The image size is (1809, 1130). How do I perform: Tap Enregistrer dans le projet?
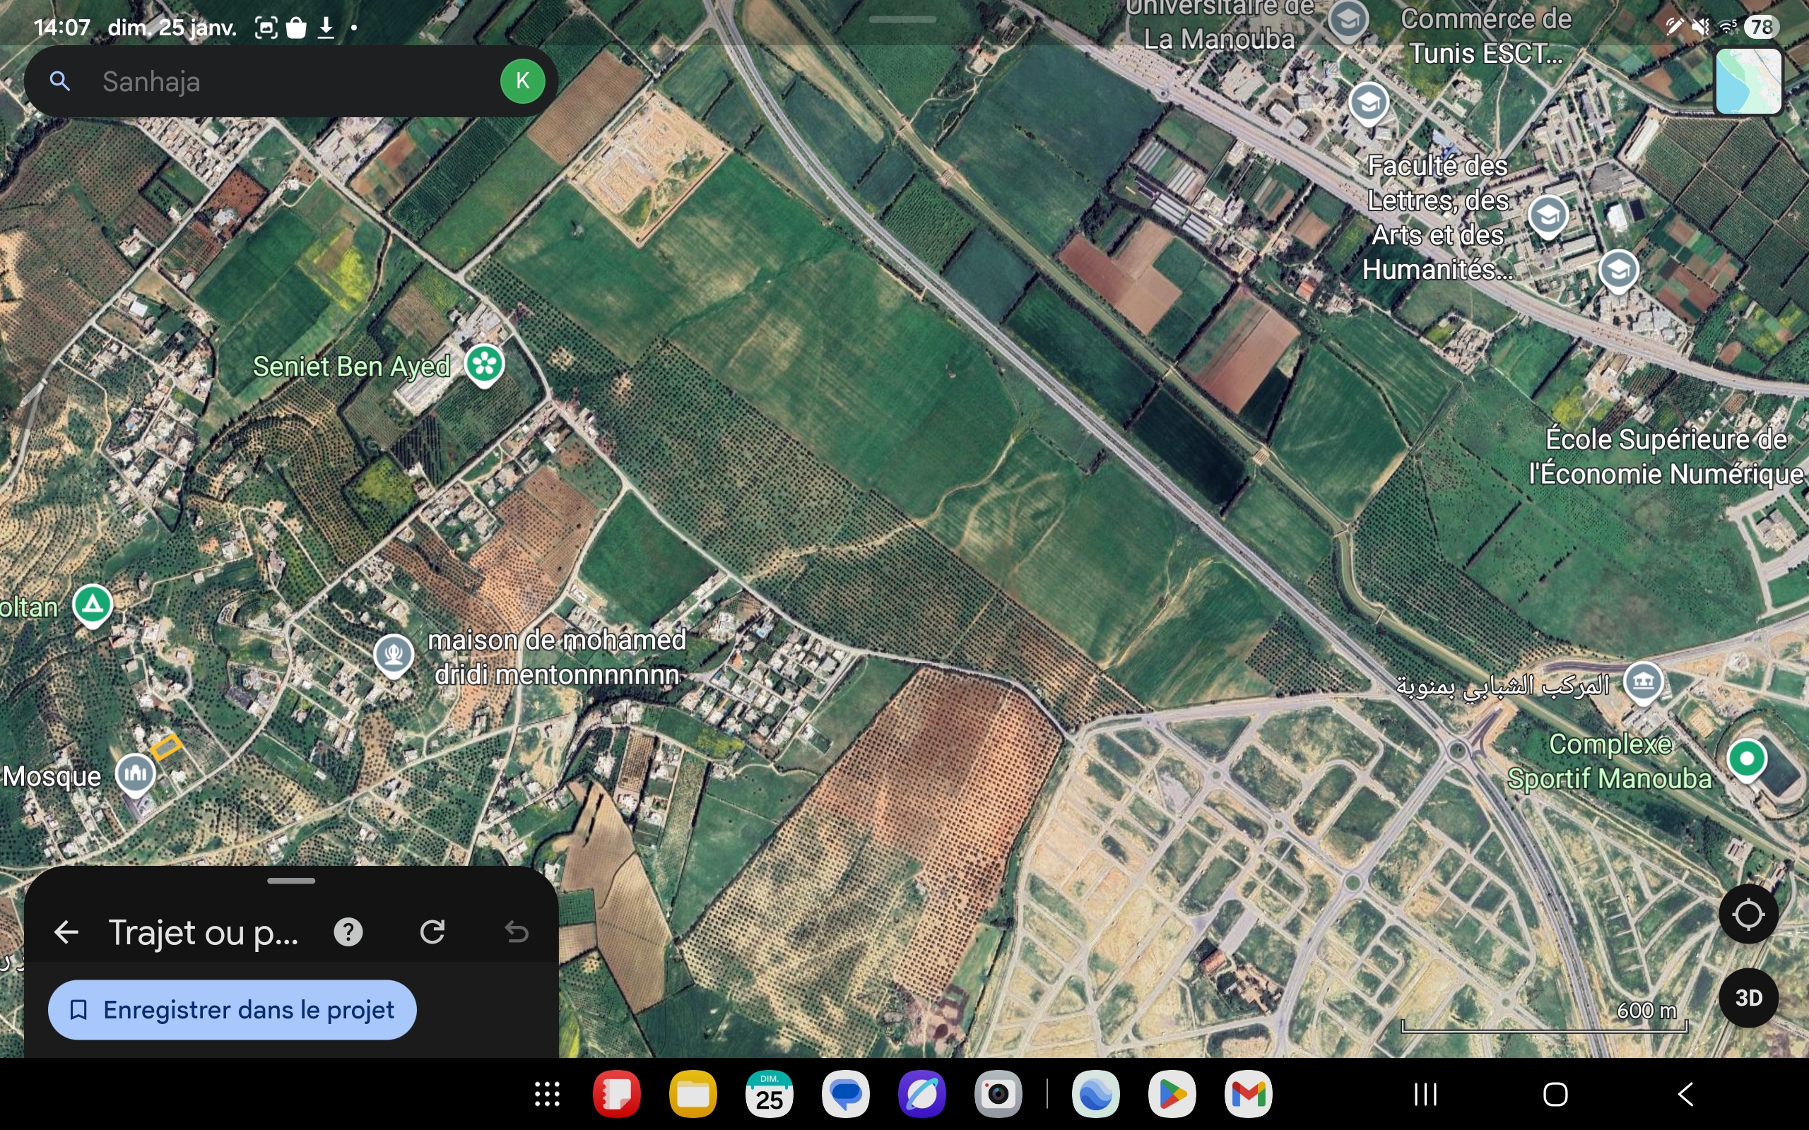232,1009
